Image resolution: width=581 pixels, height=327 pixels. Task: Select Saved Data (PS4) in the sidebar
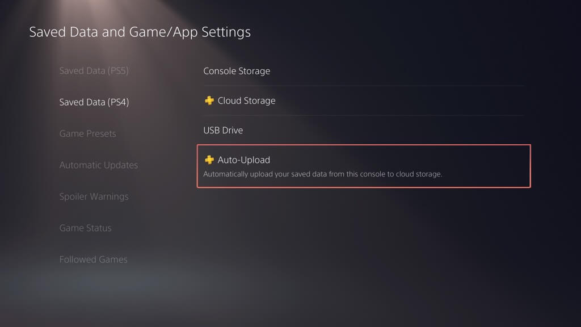[x=94, y=102]
